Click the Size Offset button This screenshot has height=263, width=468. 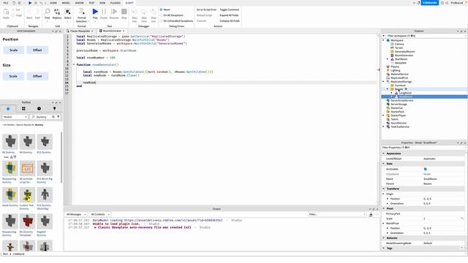click(37, 76)
